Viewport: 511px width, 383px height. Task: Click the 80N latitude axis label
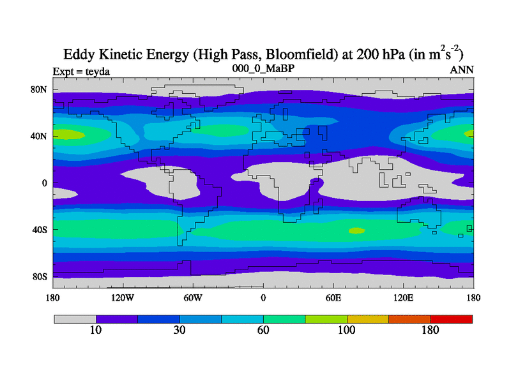40,89
